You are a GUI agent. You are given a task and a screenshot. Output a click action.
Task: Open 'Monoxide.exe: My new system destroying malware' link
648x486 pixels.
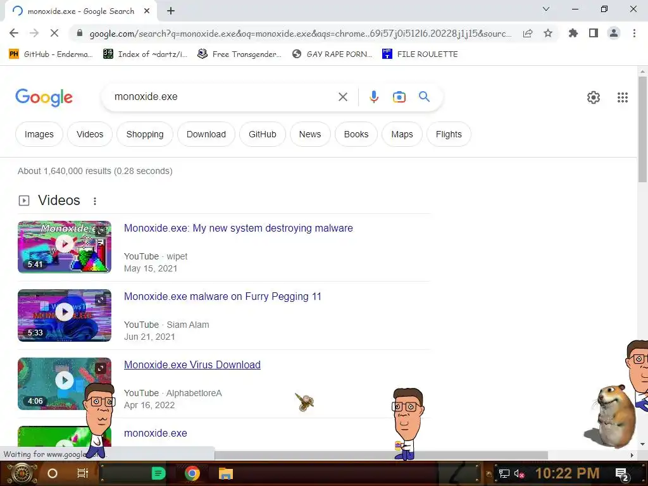click(239, 228)
